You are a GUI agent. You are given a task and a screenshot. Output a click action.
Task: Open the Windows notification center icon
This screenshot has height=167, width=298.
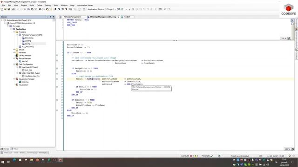click(293, 162)
